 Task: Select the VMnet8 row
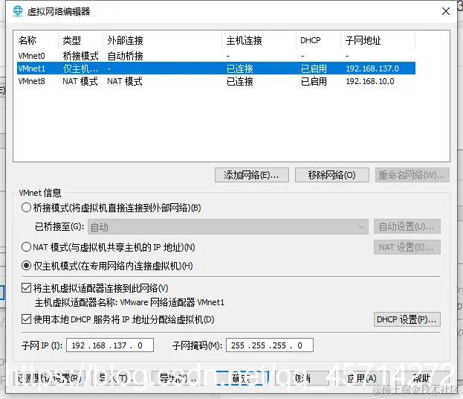tap(216, 81)
